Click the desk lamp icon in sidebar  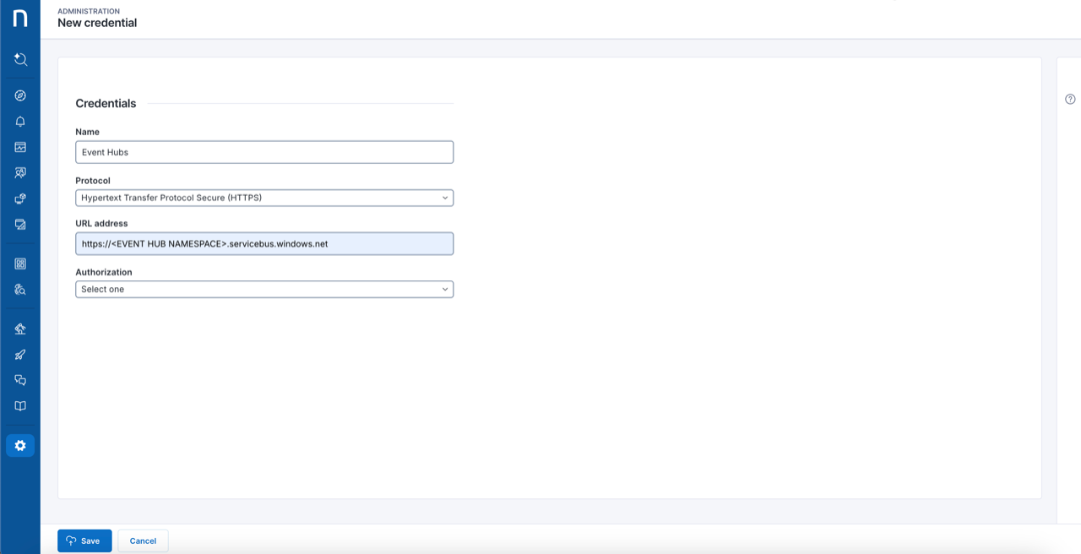20,329
